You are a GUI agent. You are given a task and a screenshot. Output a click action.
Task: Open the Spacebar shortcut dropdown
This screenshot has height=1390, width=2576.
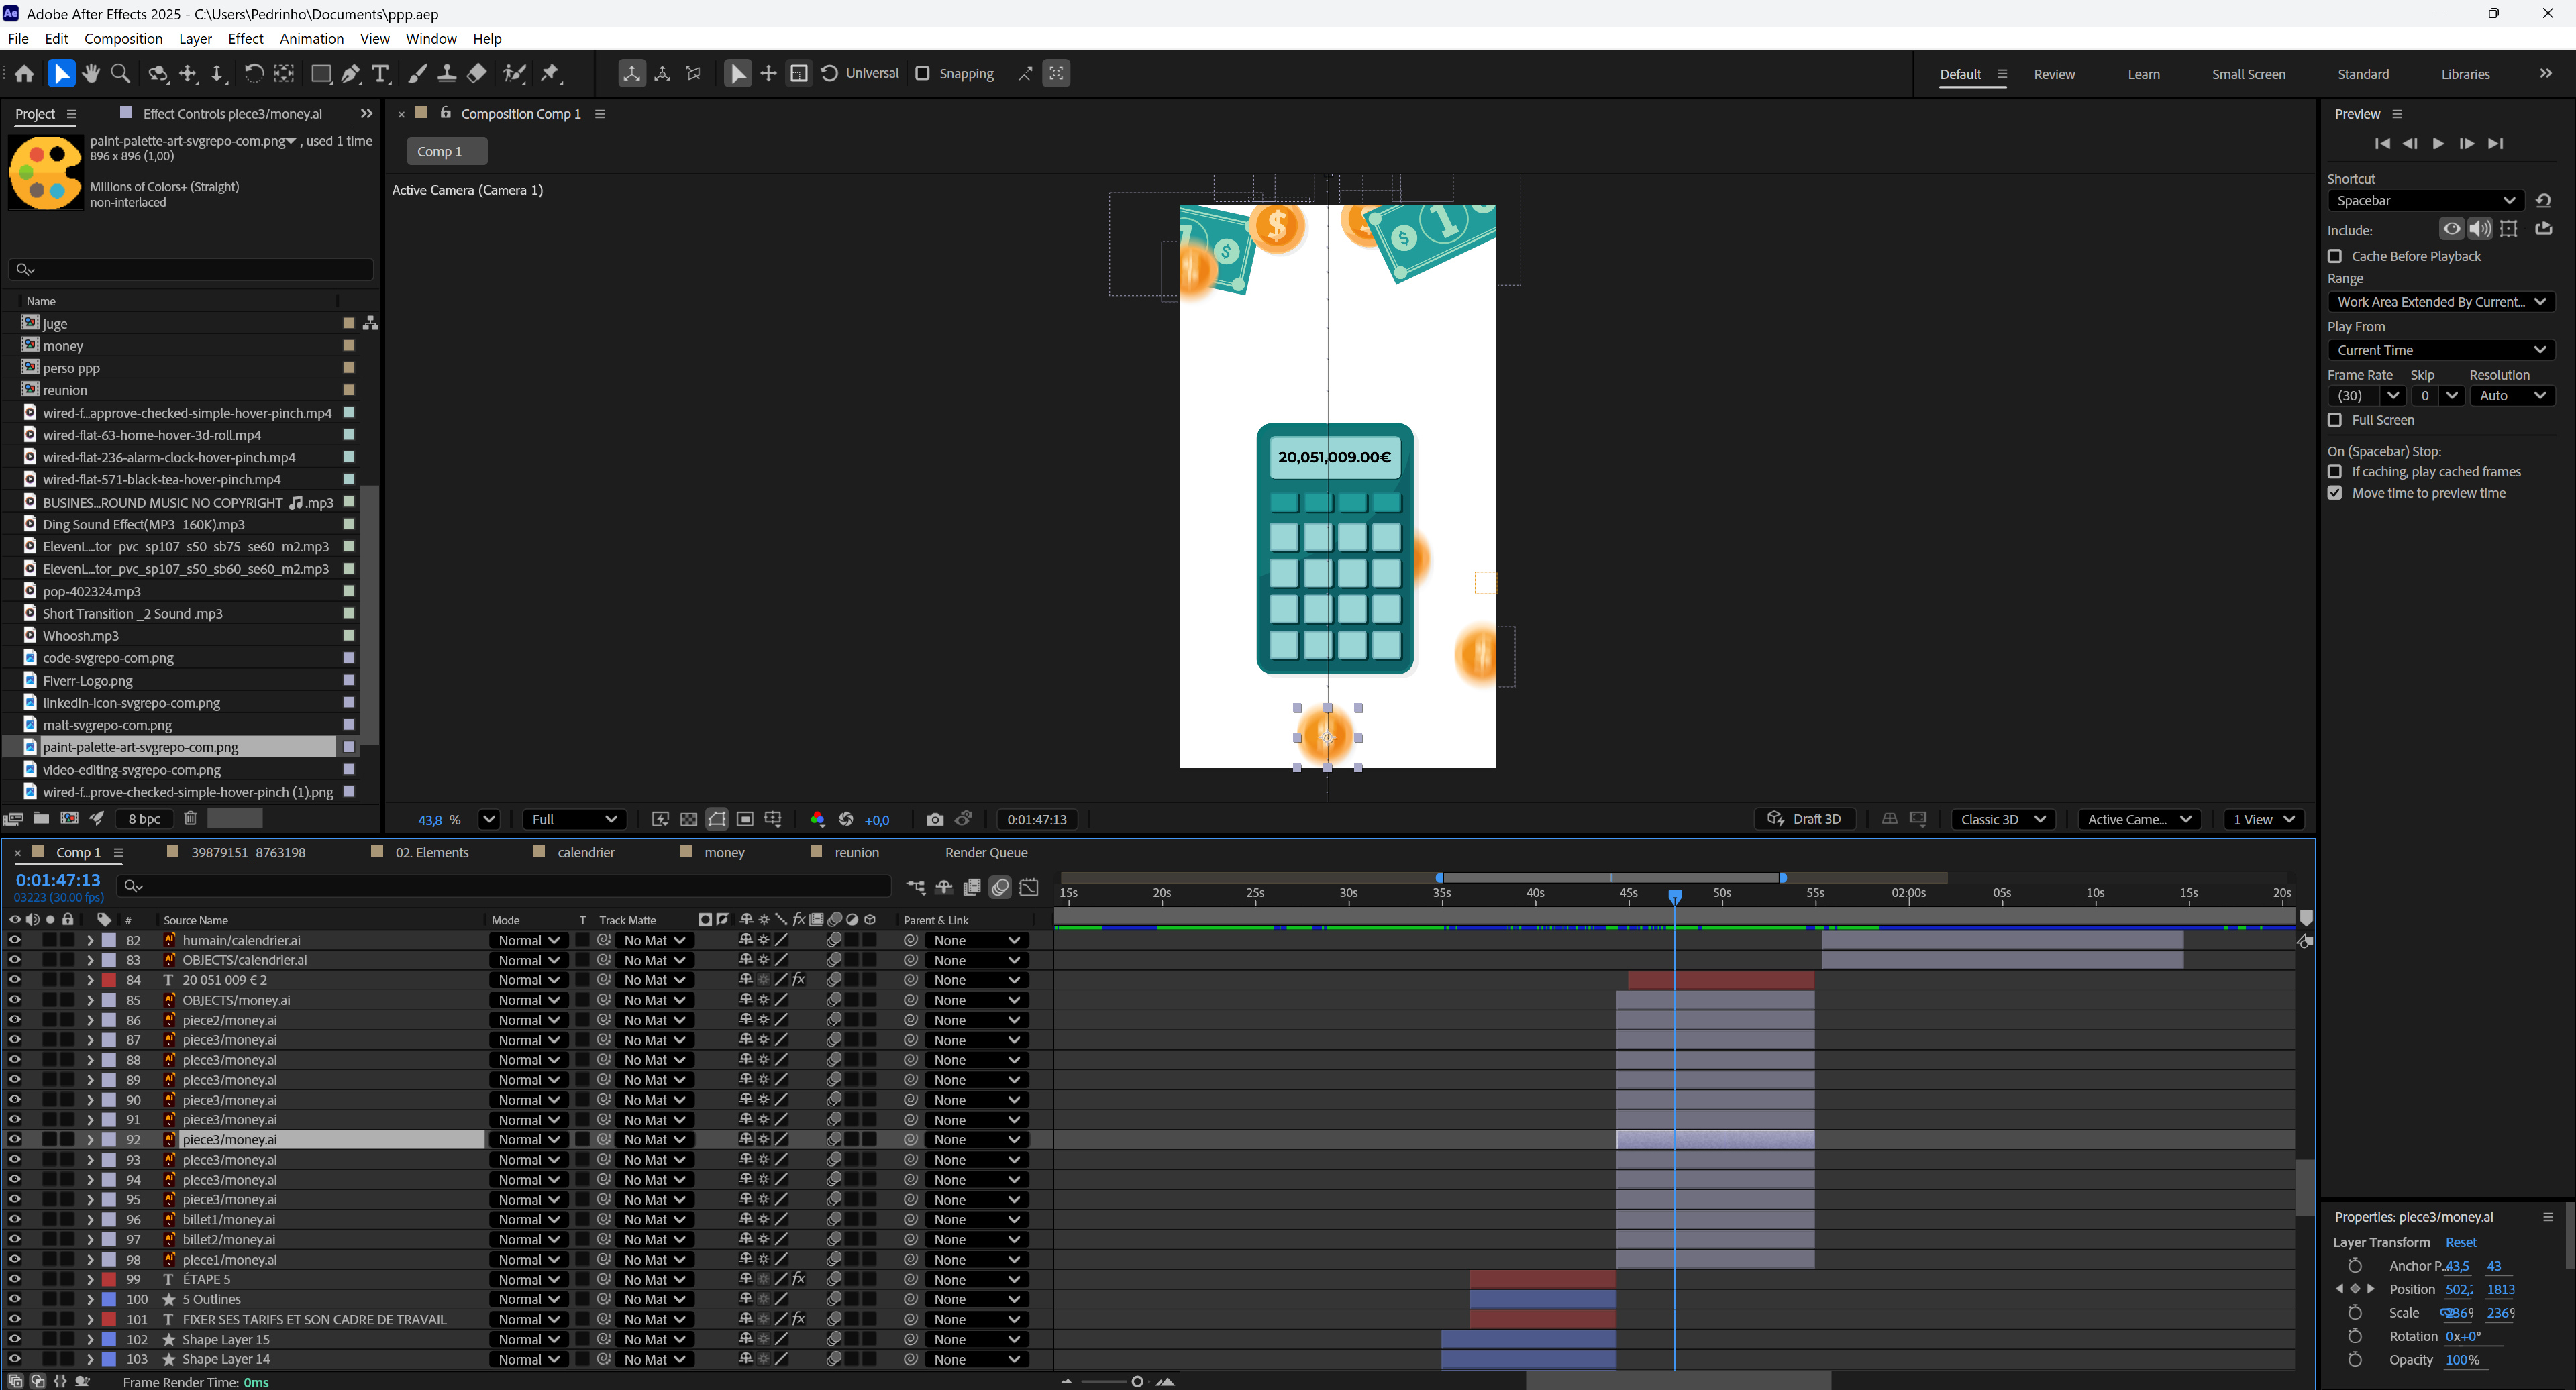pos(2425,200)
